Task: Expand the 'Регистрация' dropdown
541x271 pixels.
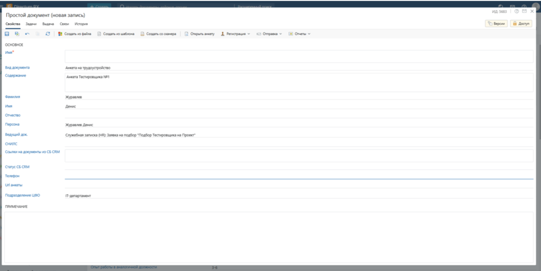Action: point(236,34)
